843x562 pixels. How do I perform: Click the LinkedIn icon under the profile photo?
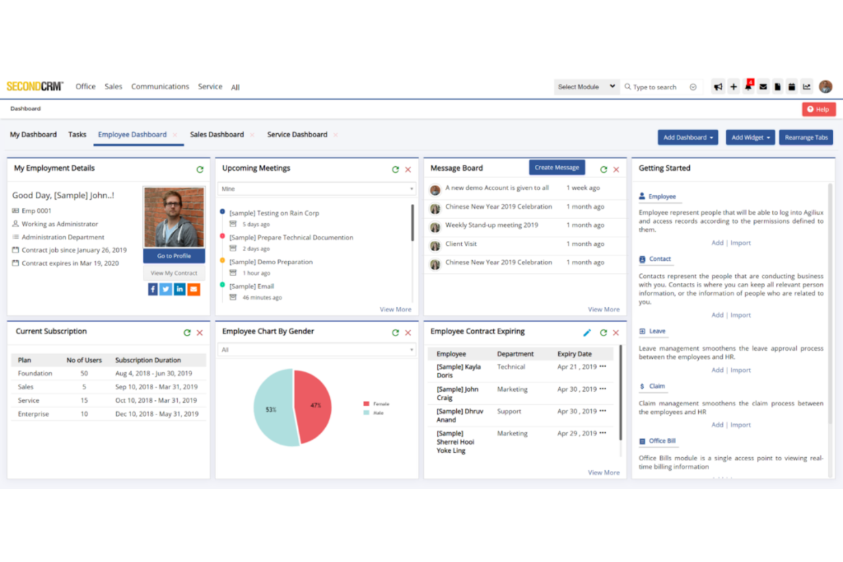(179, 289)
